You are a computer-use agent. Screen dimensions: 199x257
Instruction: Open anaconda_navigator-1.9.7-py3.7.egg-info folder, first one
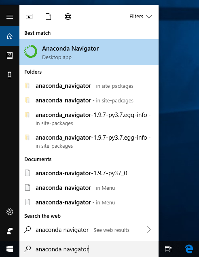(89, 119)
